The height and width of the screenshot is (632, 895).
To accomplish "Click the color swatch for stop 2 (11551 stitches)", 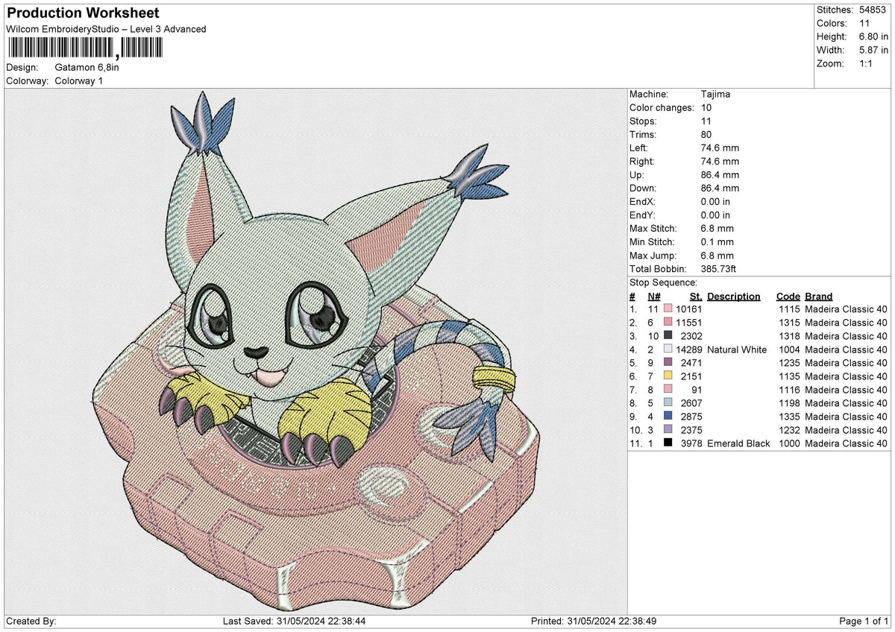I will point(668,323).
